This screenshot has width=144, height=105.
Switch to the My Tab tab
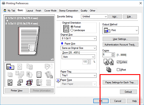tap(9, 11)
